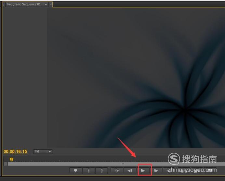Image resolution: width=225 pixels, height=181 pixels.
Task: Close the Program: Sequence 01 tab
Action: click(51, 4)
